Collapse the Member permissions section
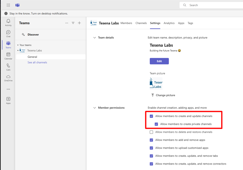 coord(94,108)
